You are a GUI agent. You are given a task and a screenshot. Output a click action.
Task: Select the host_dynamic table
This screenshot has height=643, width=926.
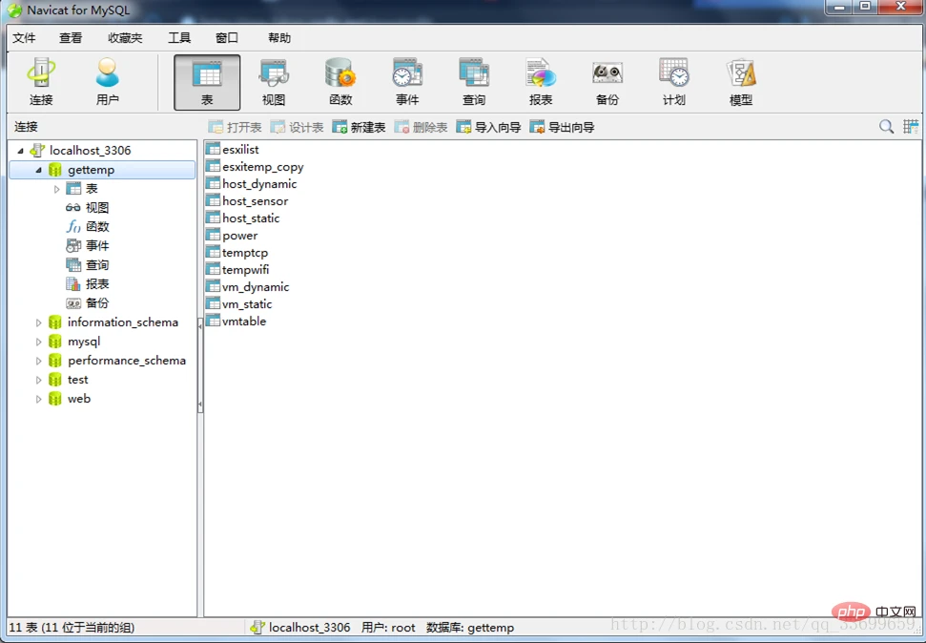252,184
